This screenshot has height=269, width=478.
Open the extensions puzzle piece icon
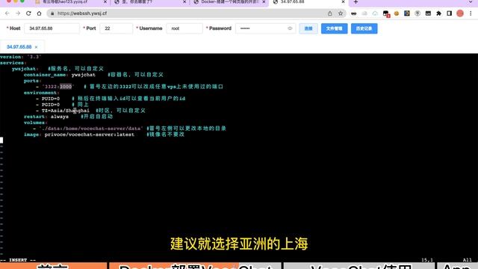coord(438,13)
